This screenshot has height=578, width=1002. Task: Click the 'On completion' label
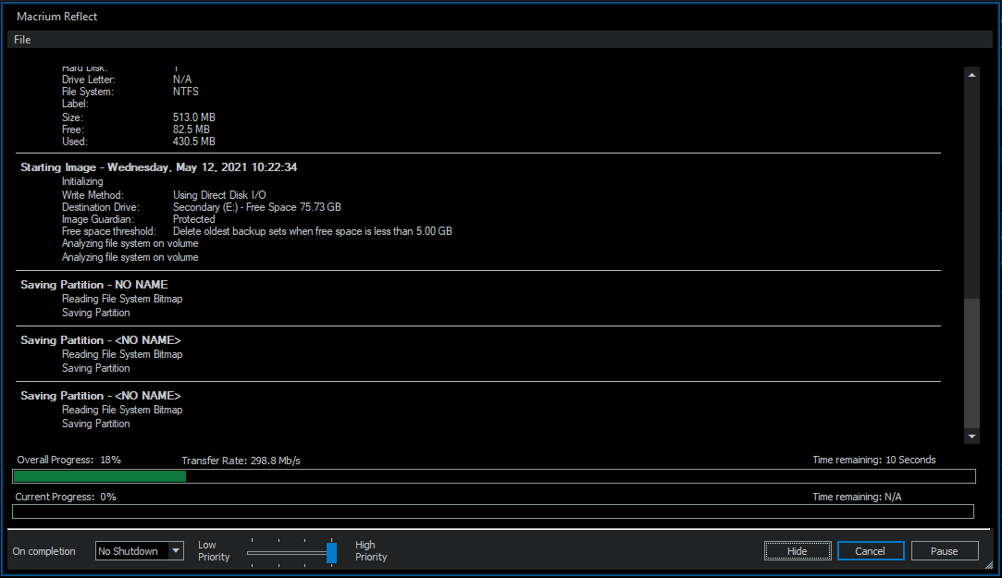coord(44,551)
